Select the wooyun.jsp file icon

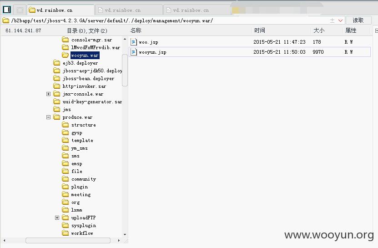tap(134, 52)
